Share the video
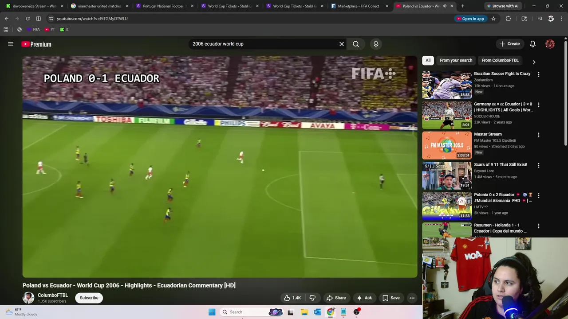Viewport: 568px width, 319px height. [x=336, y=298]
